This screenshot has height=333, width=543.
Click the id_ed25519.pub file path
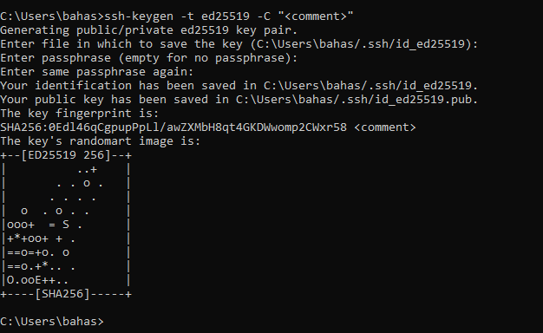354,100
